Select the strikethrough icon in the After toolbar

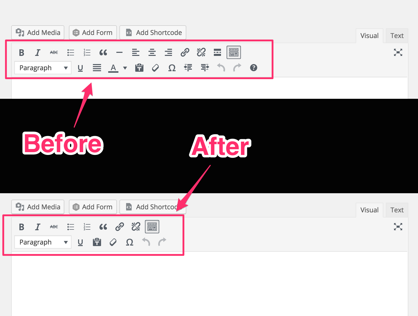[x=54, y=226]
